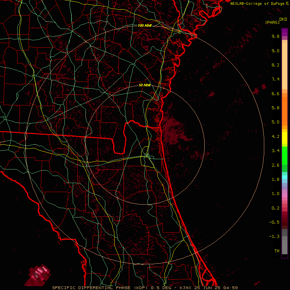Click the 5.0 value on the color scale
The width and height of the screenshot is (290, 290).
point(275,122)
